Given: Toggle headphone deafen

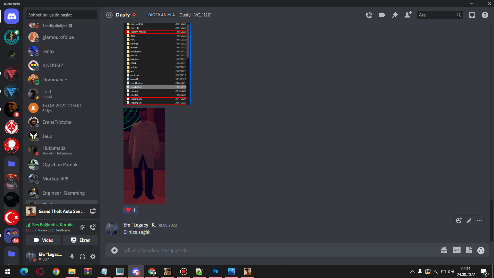Looking at the screenshot, I should pos(83,256).
